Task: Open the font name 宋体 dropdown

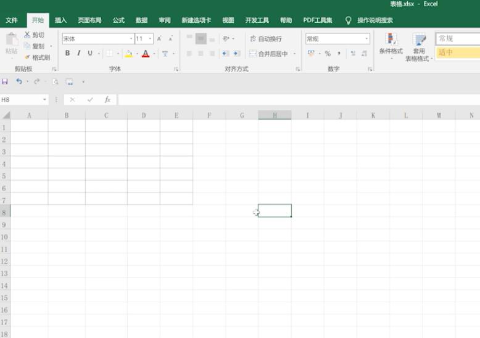Action: [131, 39]
